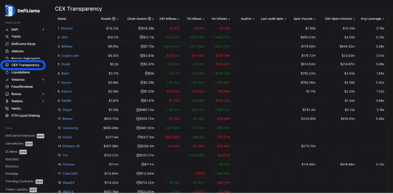Viewport: 393px width, 194px height.
Task: Click the help icon beside Assets header
Action: tap(114, 19)
